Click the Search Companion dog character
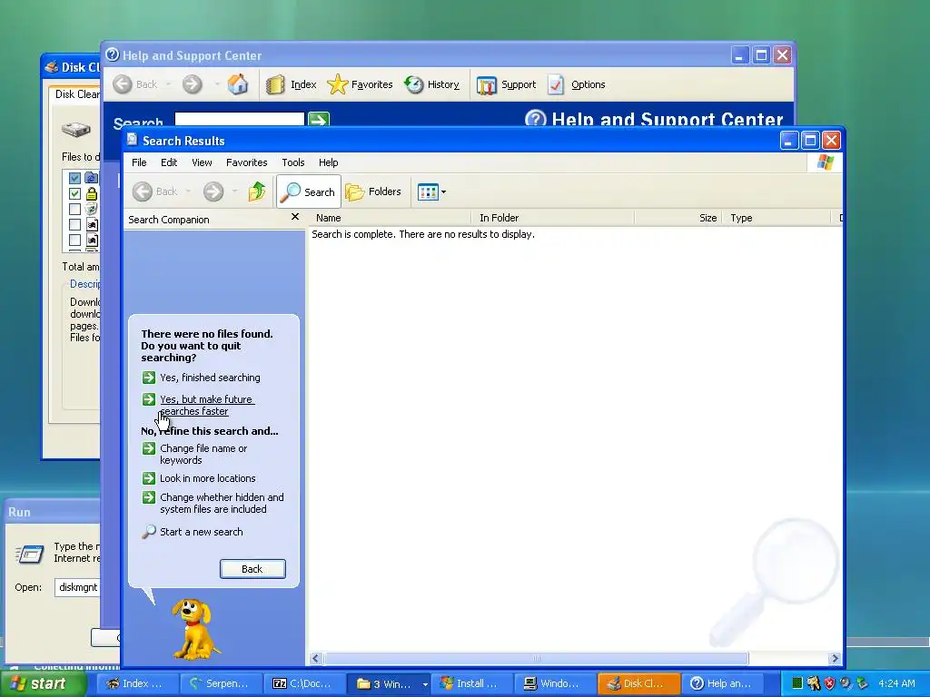The image size is (930, 697). (x=195, y=628)
